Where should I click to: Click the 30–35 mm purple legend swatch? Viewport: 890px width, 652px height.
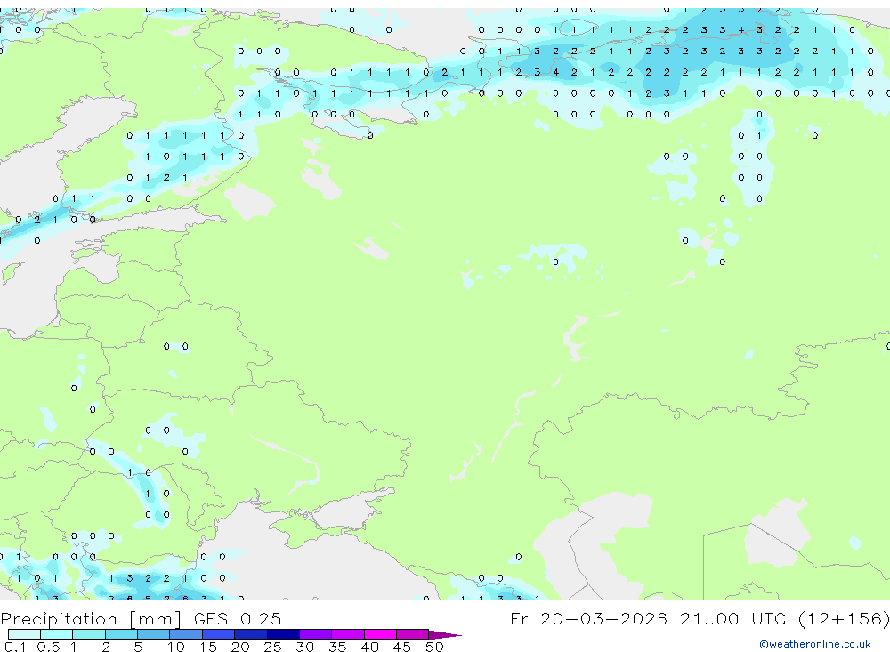click(x=316, y=634)
